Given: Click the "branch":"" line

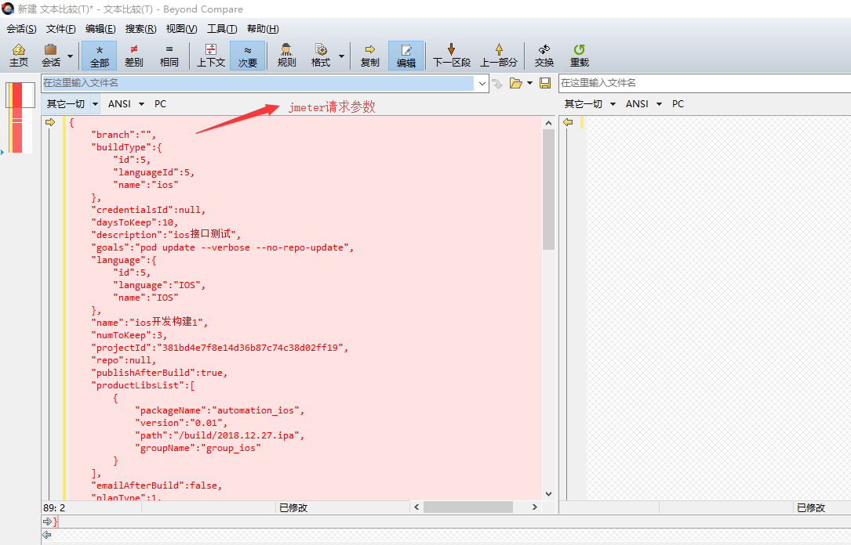Looking at the screenshot, I should (124, 135).
